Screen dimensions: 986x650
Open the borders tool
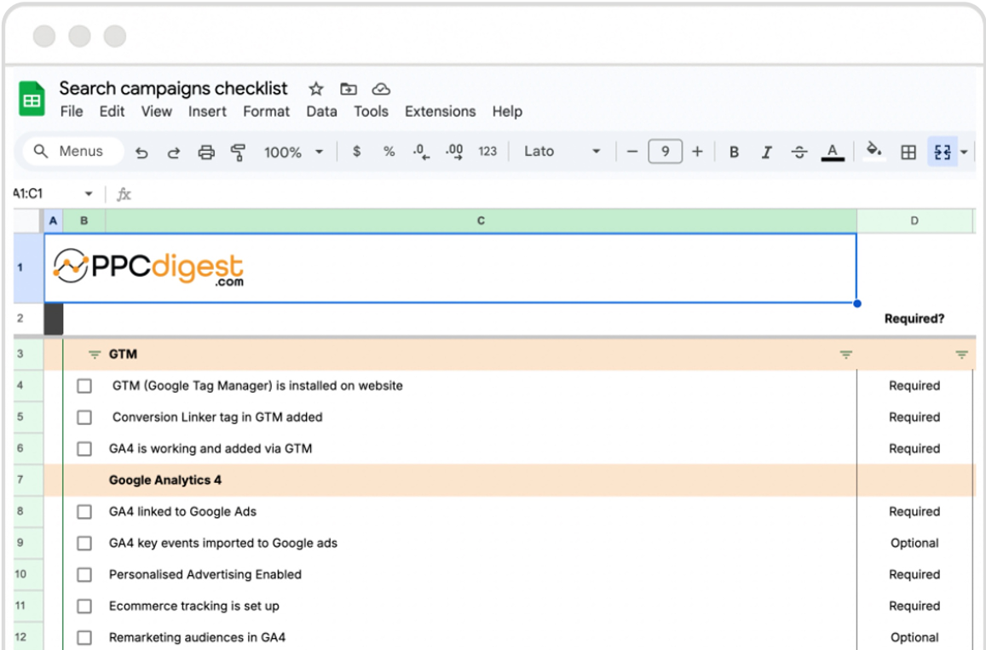click(908, 152)
